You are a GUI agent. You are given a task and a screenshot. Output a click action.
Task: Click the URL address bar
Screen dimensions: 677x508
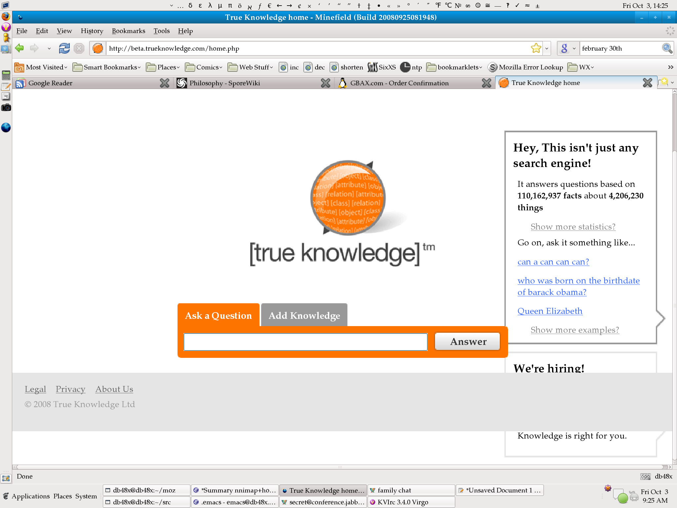coord(317,48)
